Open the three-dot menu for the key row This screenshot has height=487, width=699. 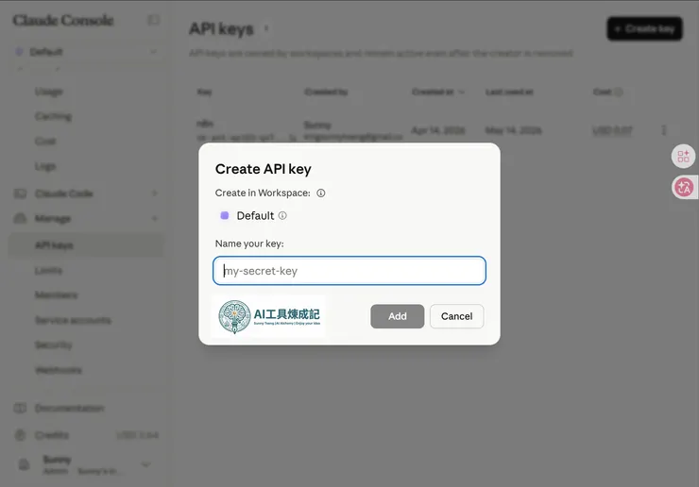pyautogui.click(x=664, y=130)
